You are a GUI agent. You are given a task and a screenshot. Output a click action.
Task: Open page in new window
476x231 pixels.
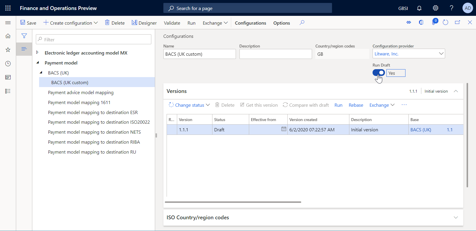coord(457,23)
